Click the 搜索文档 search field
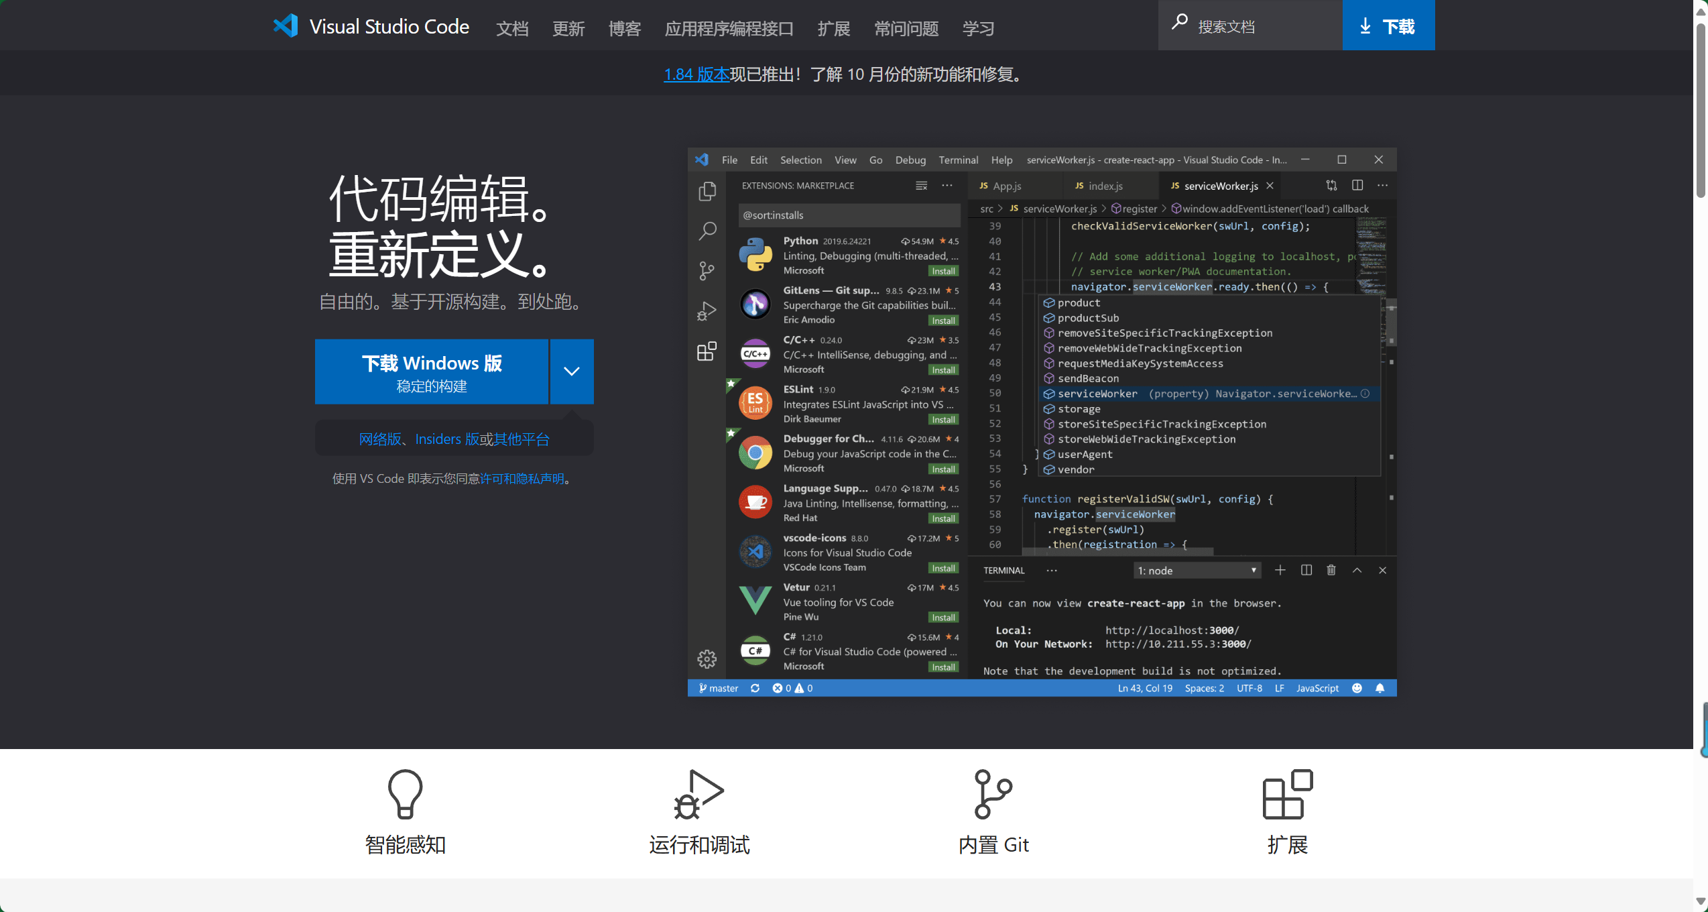Image resolution: width=1708 pixels, height=912 pixels. pyautogui.click(x=1250, y=25)
